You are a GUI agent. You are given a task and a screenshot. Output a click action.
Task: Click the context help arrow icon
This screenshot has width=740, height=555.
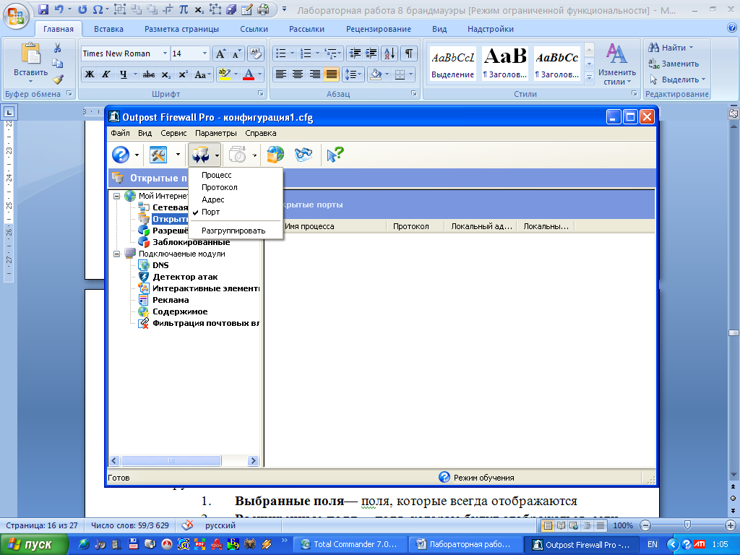[335, 155]
